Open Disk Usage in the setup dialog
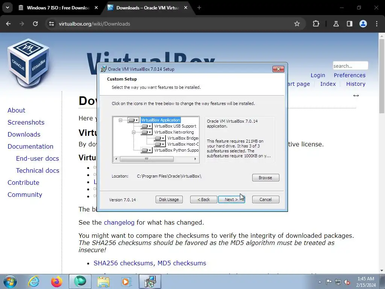Viewport: 385px width, 289px height. [169, 199]
